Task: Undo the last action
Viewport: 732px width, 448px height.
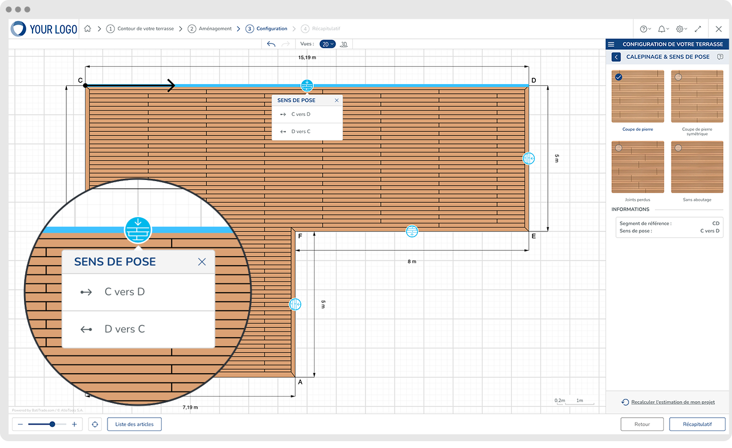Action: point(271,44)
